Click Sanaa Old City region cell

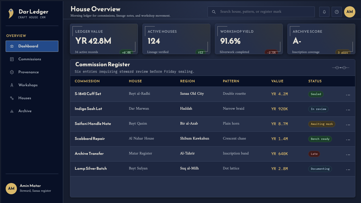pos(192,94)
